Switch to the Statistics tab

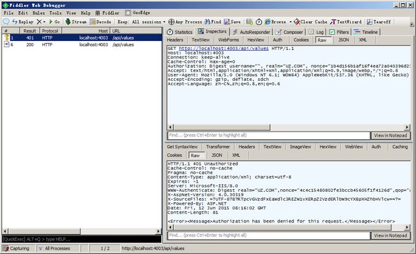[x=180, y=32]
